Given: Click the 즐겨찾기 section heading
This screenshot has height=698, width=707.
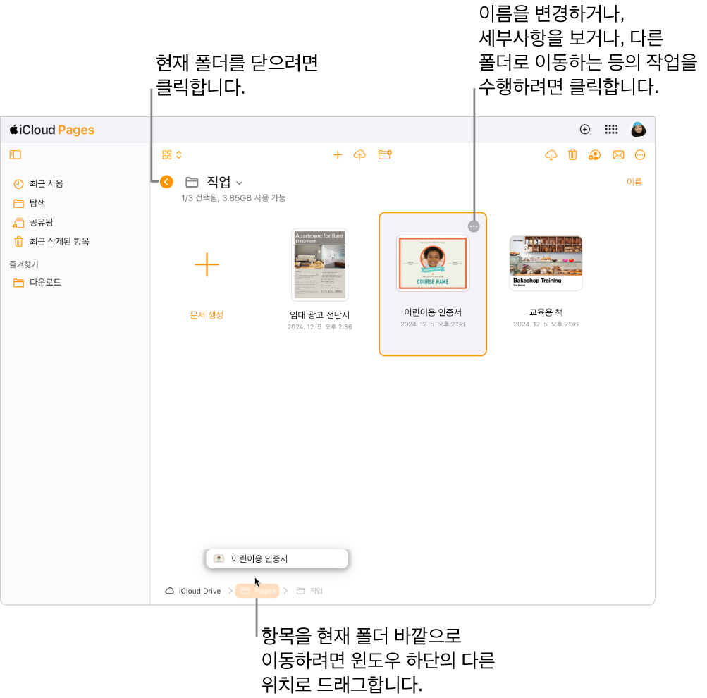Looking at the screenshot, I should coord(24,264).
